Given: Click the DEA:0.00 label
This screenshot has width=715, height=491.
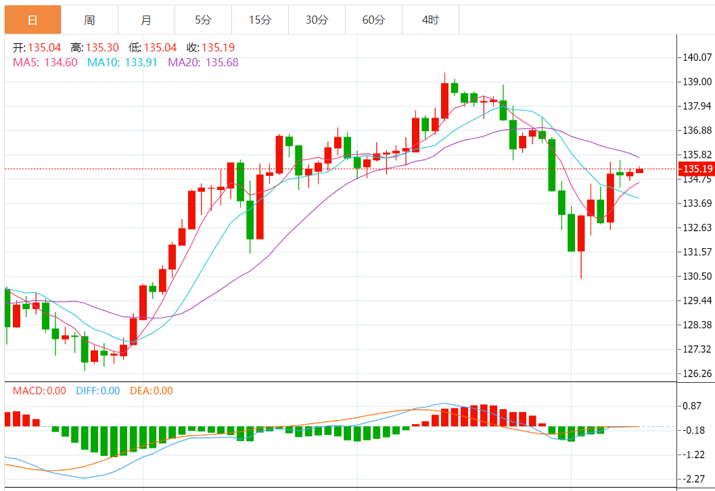Looking at the screenshot, I should click(152, 391).
